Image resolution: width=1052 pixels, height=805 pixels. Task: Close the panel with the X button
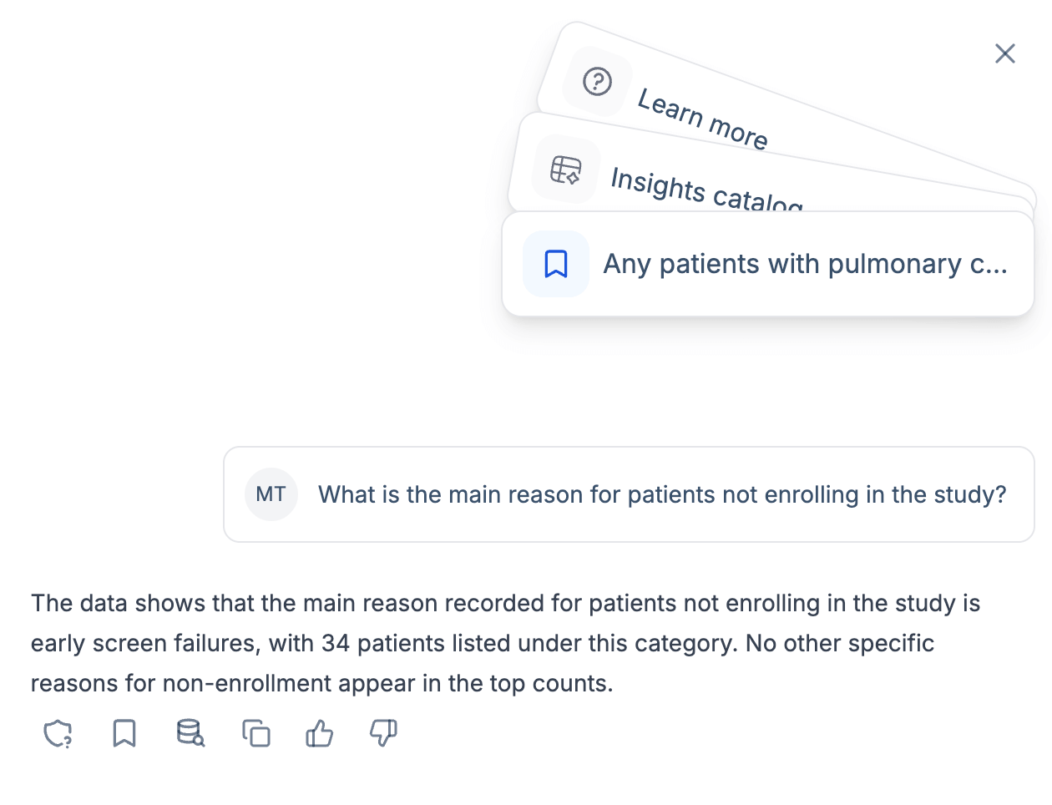1005,53
